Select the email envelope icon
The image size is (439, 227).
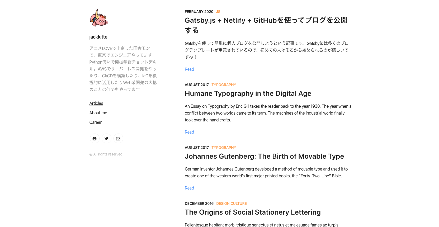pos(118,138)
